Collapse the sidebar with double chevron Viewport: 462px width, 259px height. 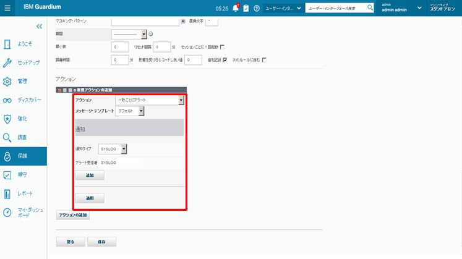click(40, 27)
